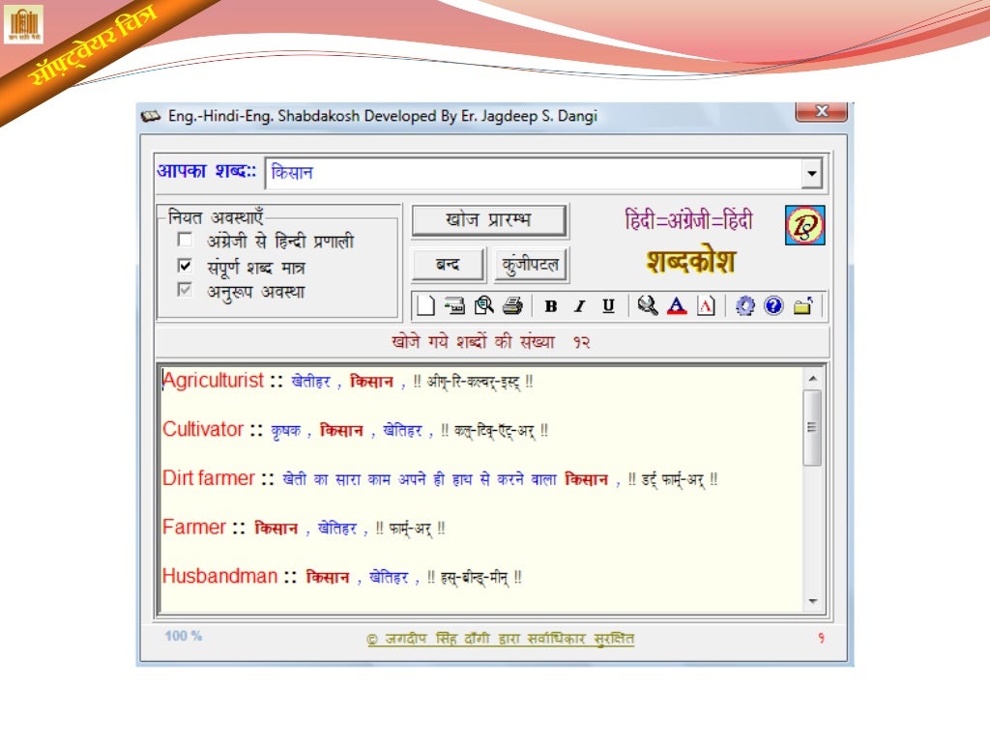Toggle 'अनुरूप अवस्था' checkbox
This screenshot has width=990, height=742.
coord(185,290)
